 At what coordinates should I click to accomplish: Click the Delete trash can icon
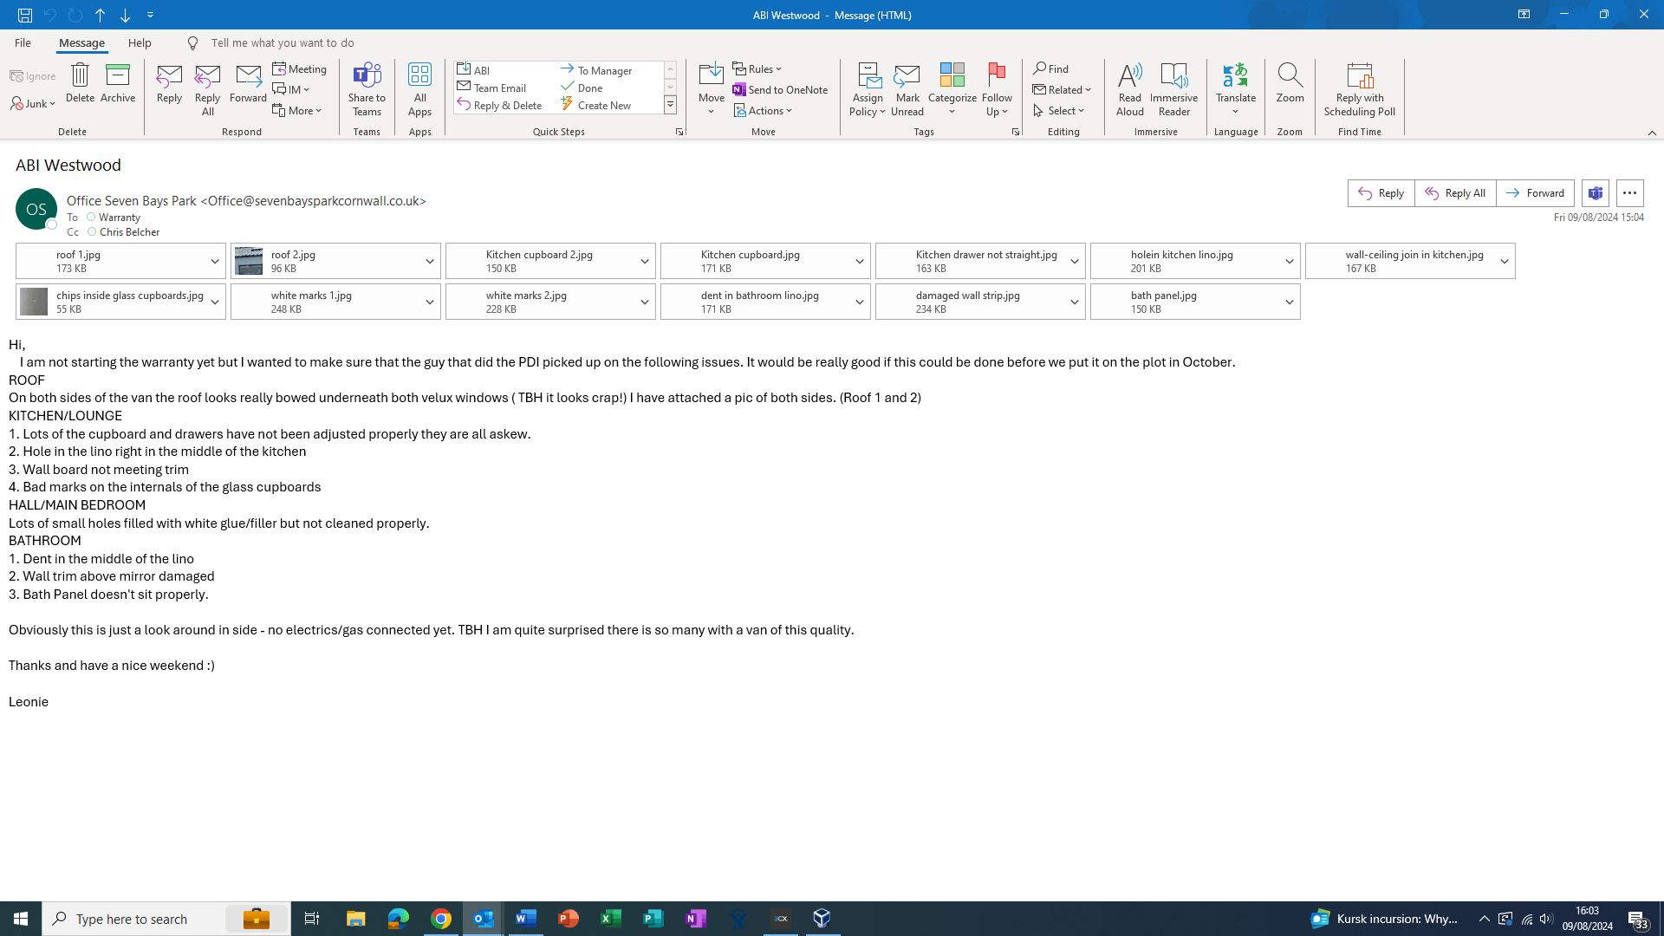pyautogui.click(x=80, y=75)
